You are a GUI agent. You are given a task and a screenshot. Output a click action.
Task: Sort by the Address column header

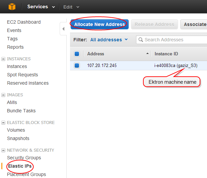coord(96,54)
